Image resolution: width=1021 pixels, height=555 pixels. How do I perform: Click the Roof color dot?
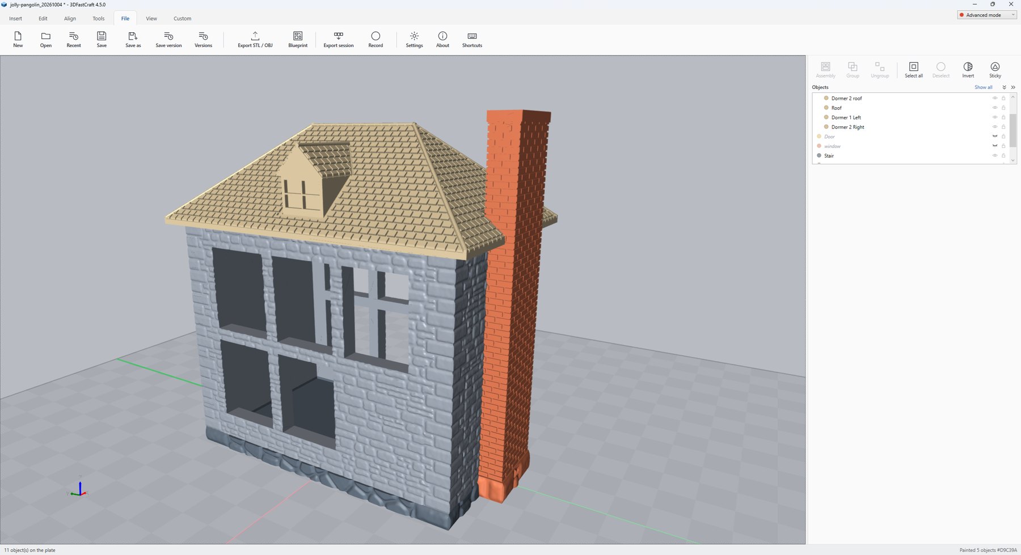pos(826,108)
